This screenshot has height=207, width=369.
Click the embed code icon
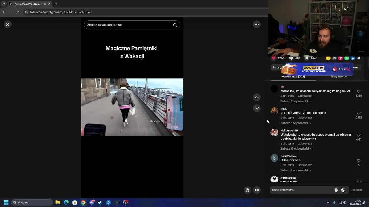pos(334,58)
